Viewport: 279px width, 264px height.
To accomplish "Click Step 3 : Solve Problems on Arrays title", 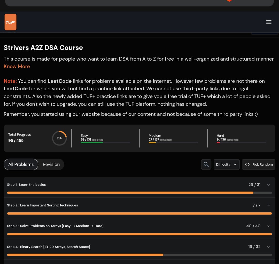I will 55,226.
